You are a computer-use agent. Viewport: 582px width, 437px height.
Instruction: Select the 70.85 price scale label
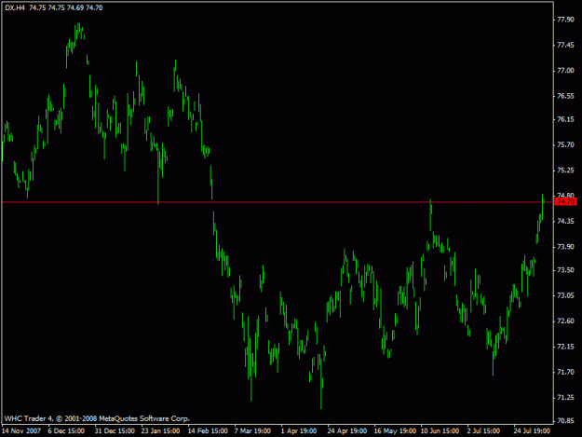pos(565,421)
